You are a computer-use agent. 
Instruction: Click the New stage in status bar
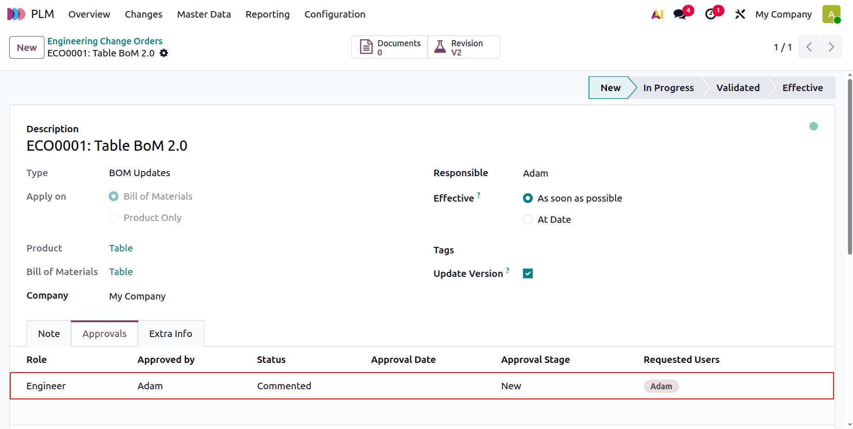click(610, 88)
